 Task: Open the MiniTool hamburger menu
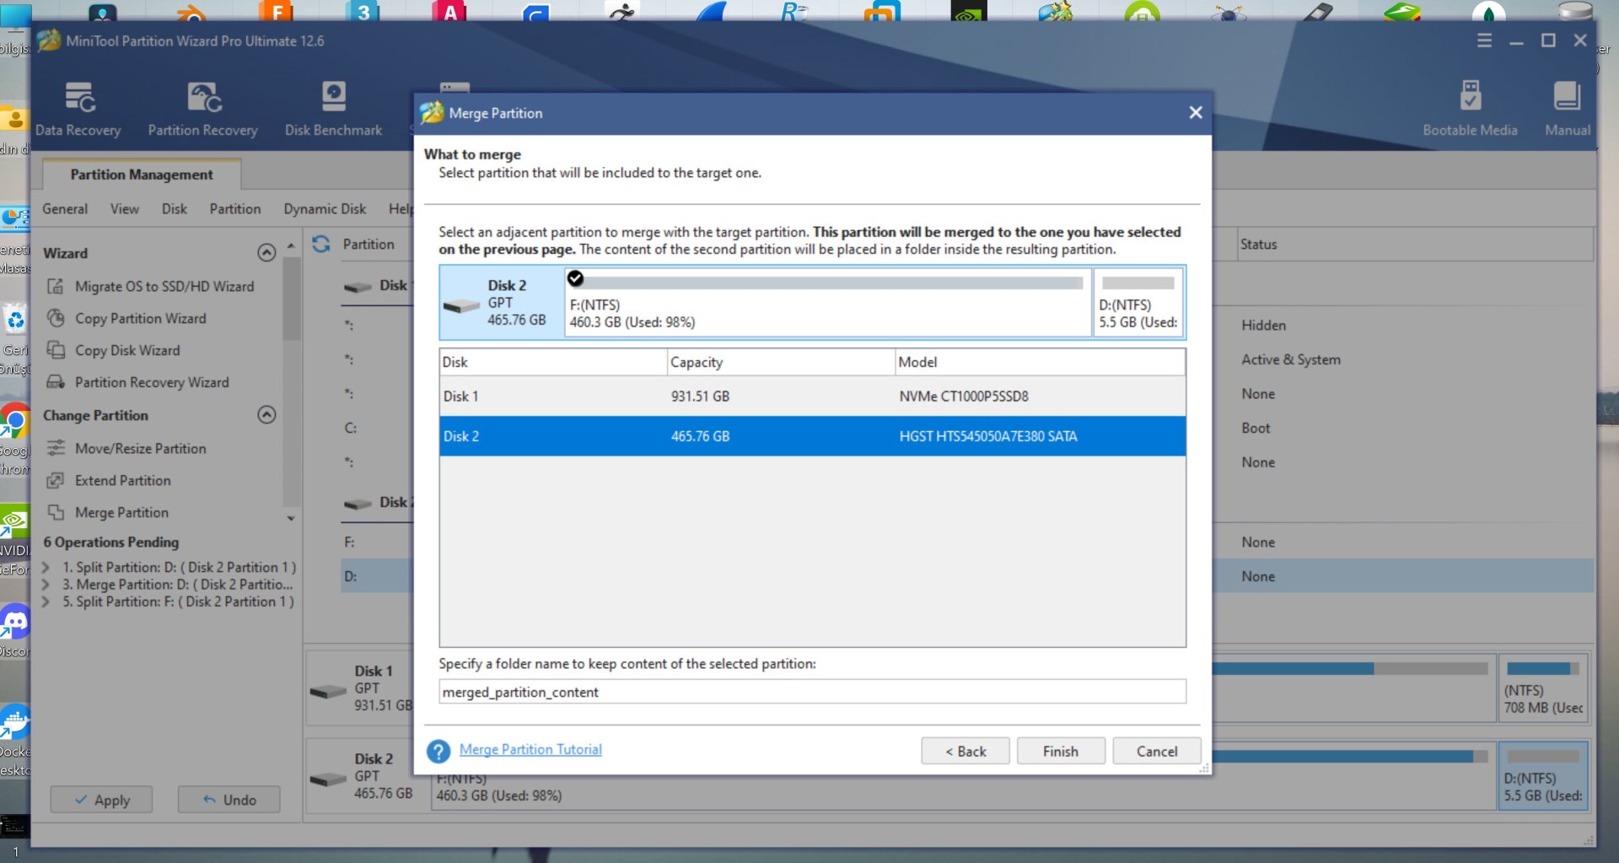tap(1485, 40)
